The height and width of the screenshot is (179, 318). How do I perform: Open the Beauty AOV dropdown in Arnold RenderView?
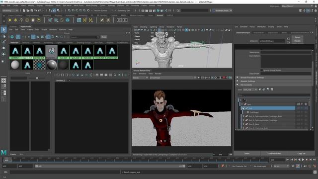(x=140, y=78)
